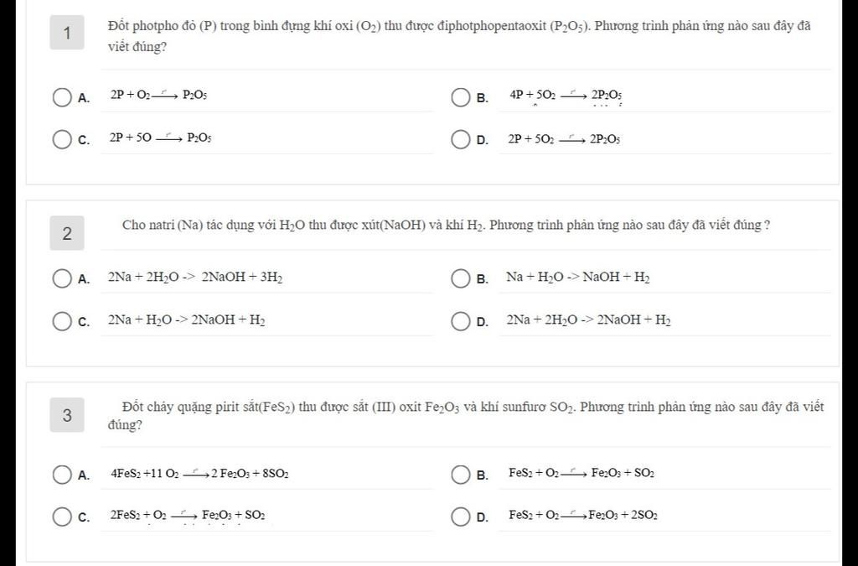Select option D: 2P + 5O2 → 2P2O5

point(461,139)
